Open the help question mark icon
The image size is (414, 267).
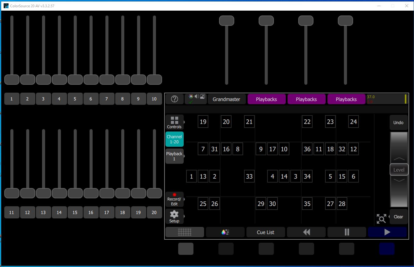(175, 99)
